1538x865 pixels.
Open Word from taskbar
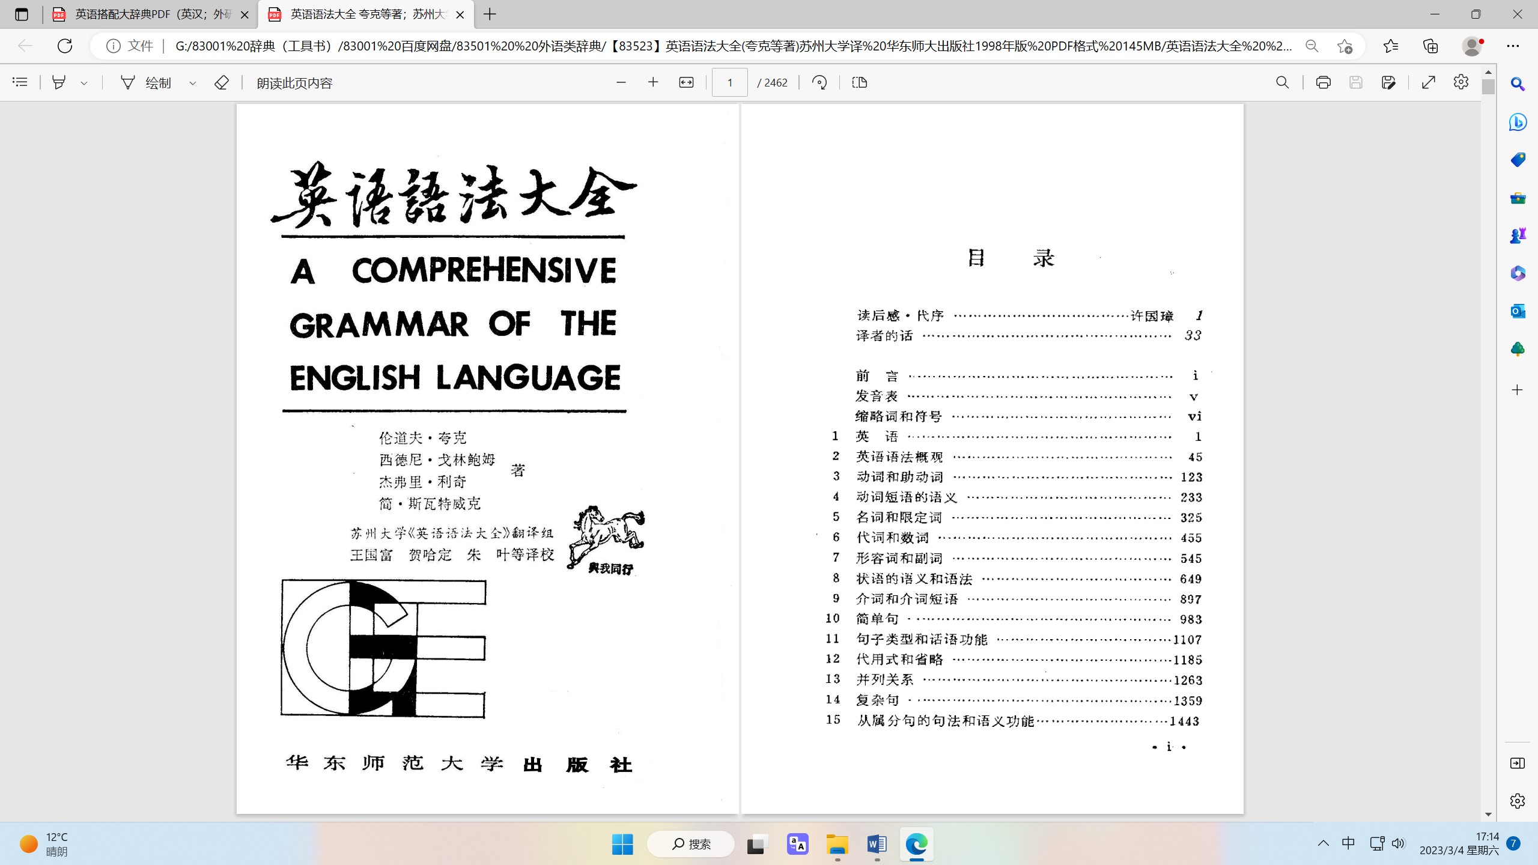point(877,844)
